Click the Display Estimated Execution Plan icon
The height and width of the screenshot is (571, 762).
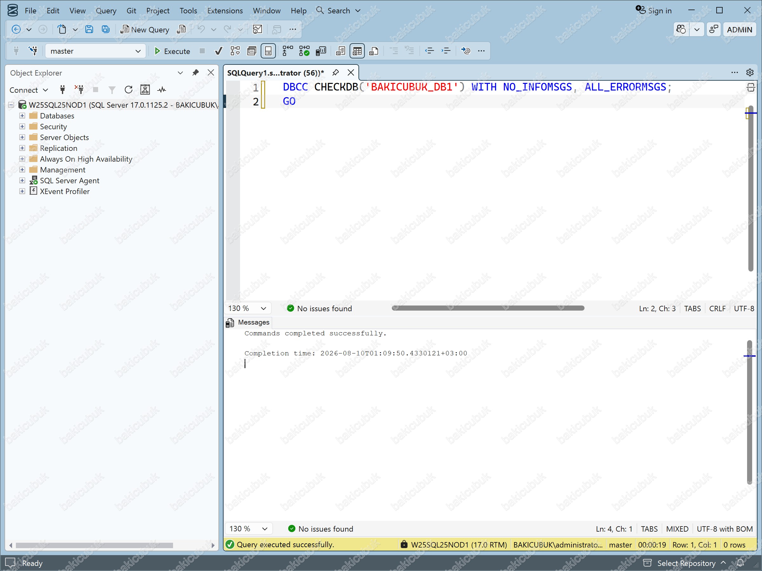point(235,51)
